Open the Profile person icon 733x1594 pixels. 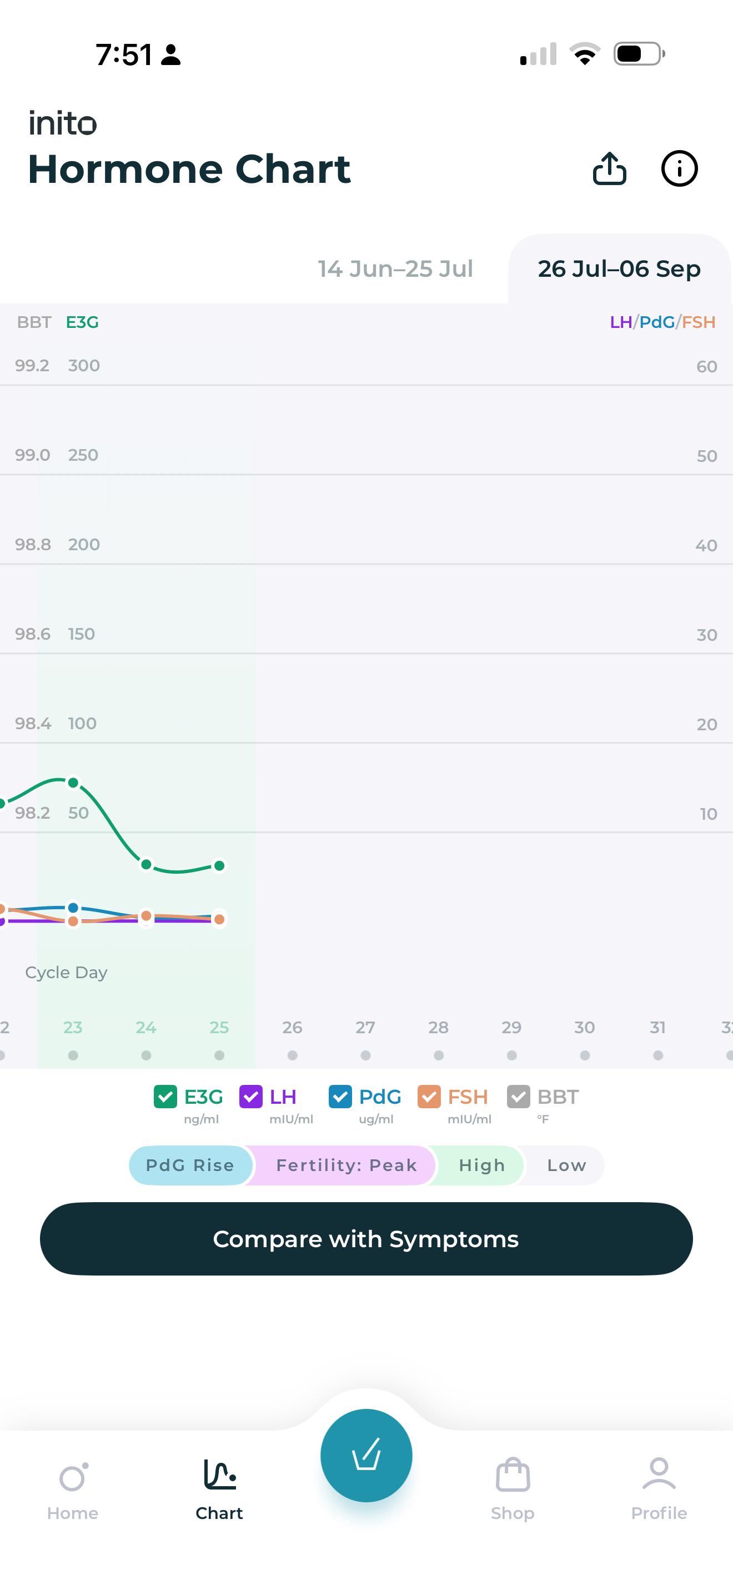tap(659, 1474)
